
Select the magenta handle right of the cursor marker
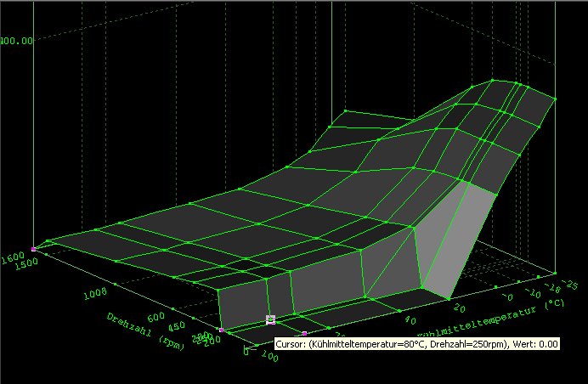tap(304, 333)
